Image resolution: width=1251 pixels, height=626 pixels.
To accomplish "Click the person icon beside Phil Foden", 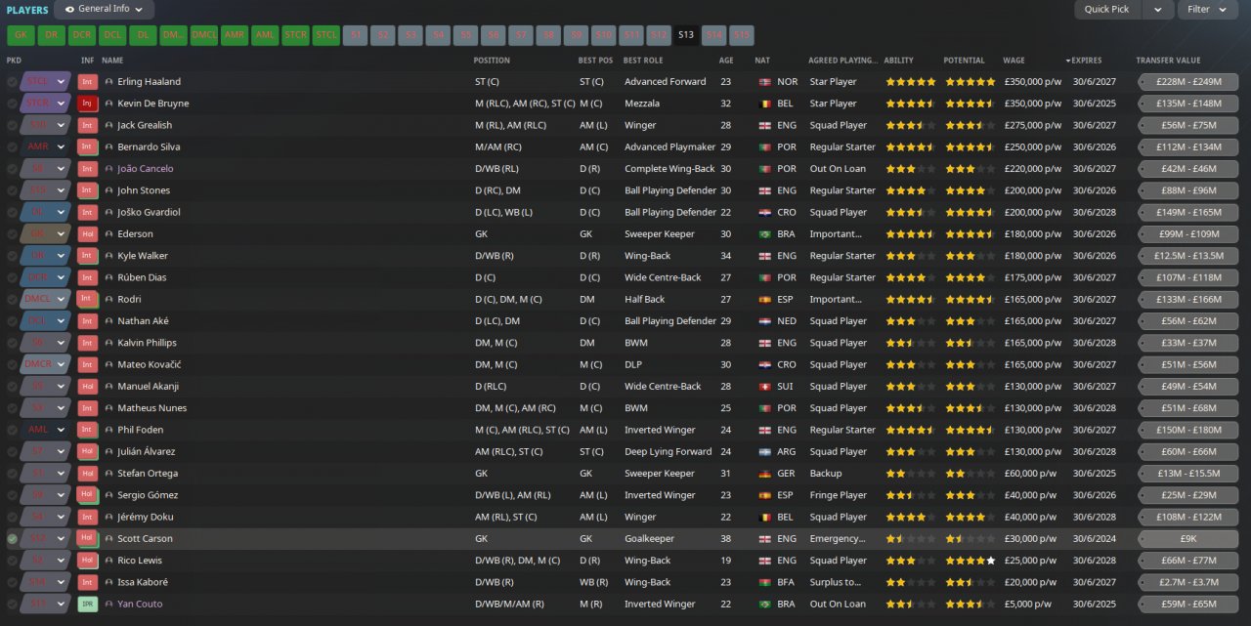I will (x=109, y=431).
